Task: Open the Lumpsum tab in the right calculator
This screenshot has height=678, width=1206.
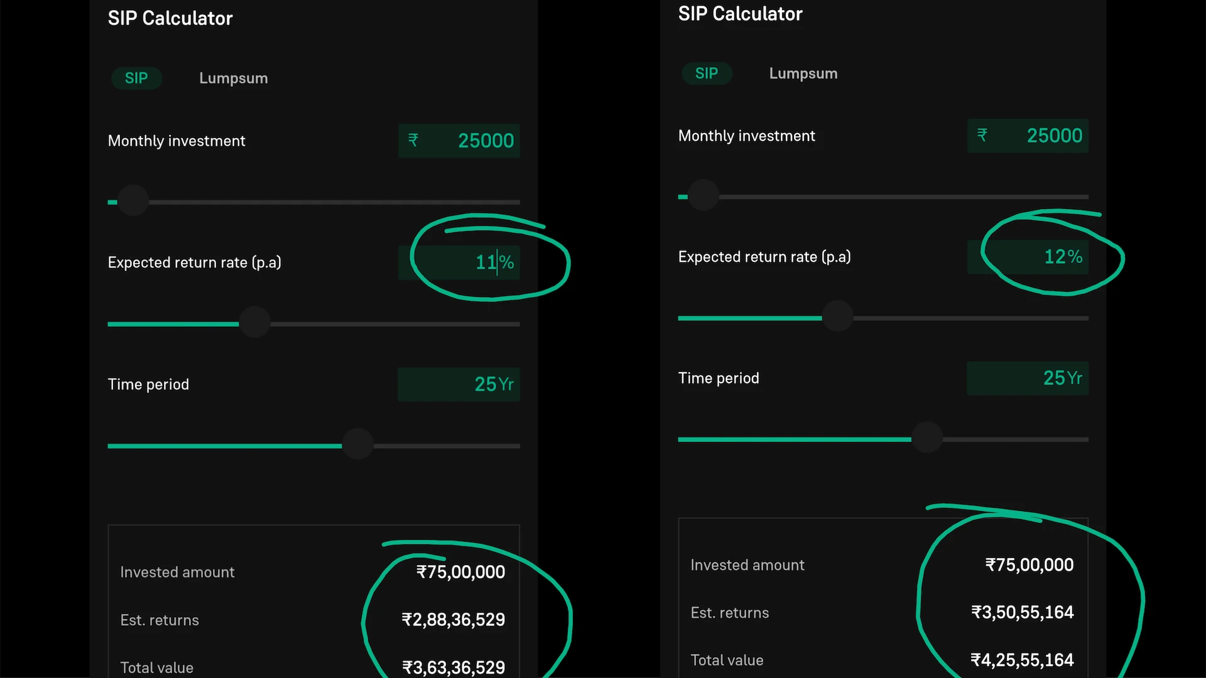Action: pos(803,73)
